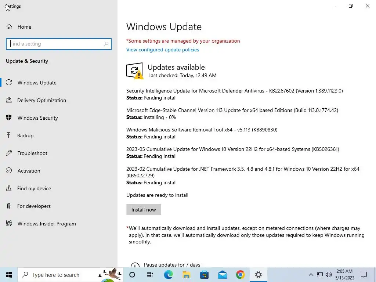This screenshot has height=282, width=376.
Task: Click the .NET Framework cumulative update entry
Action: (x=243, y=172)
